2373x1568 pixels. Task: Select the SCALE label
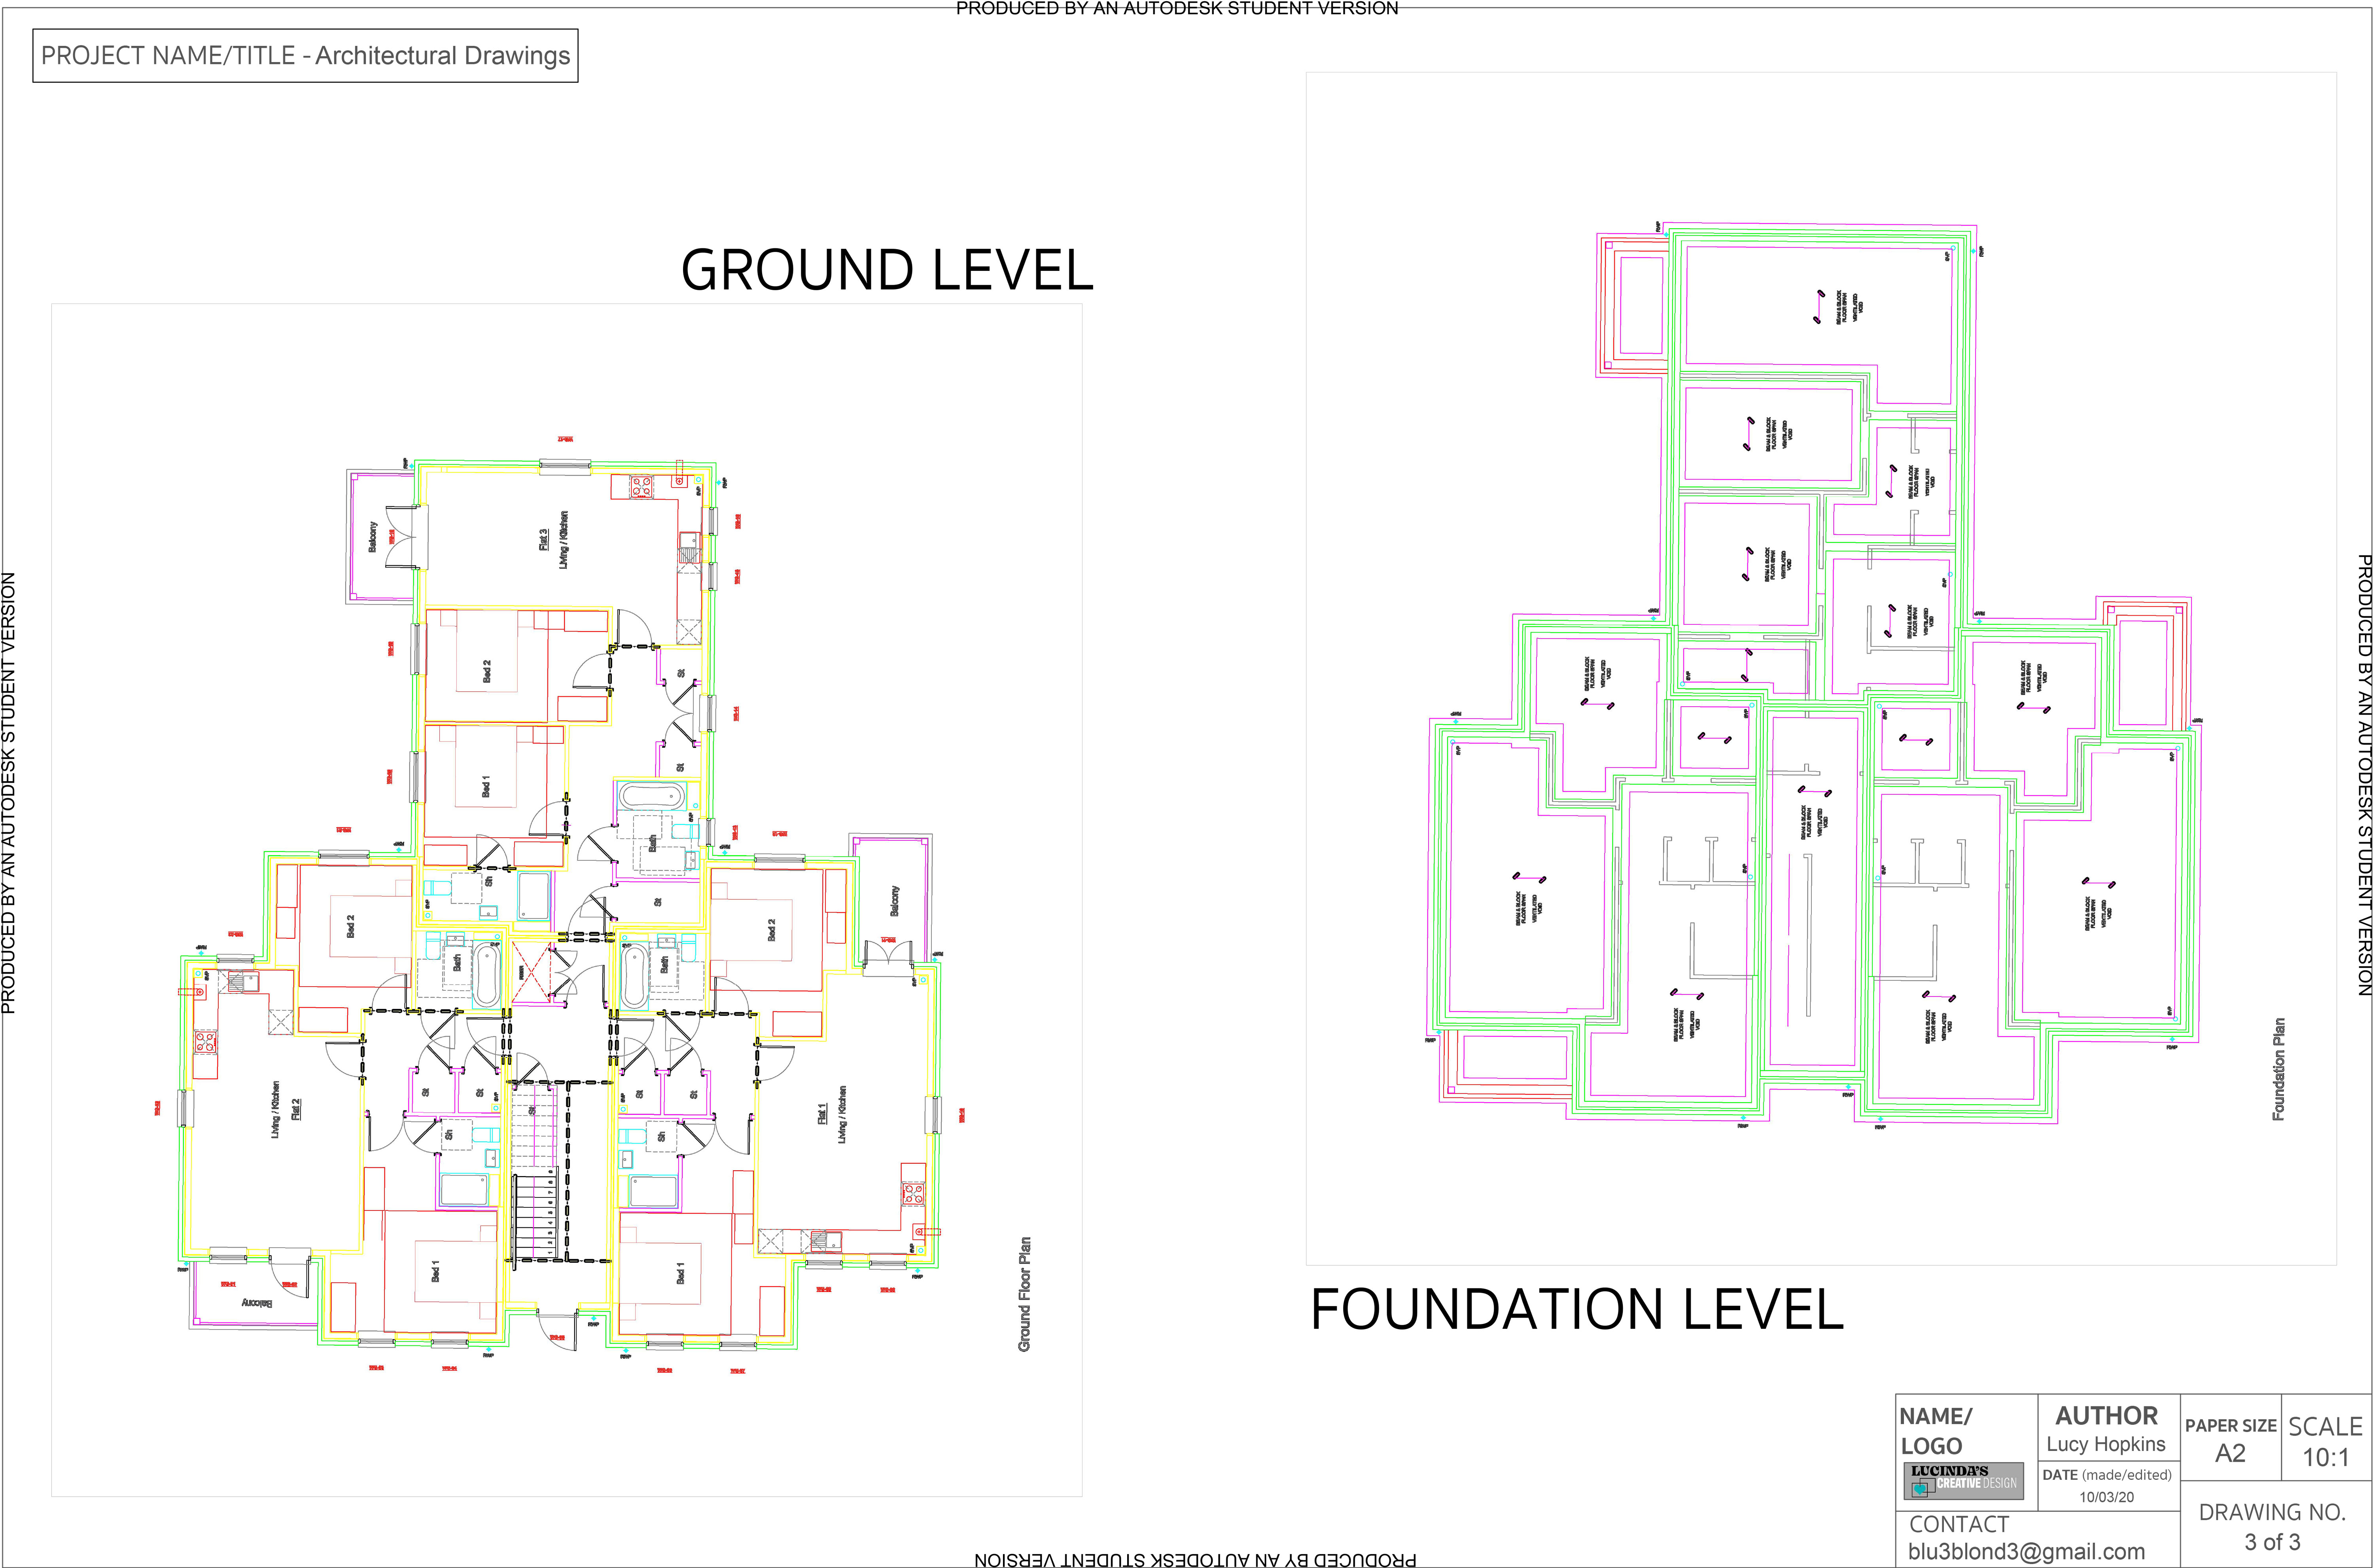2325,1427
